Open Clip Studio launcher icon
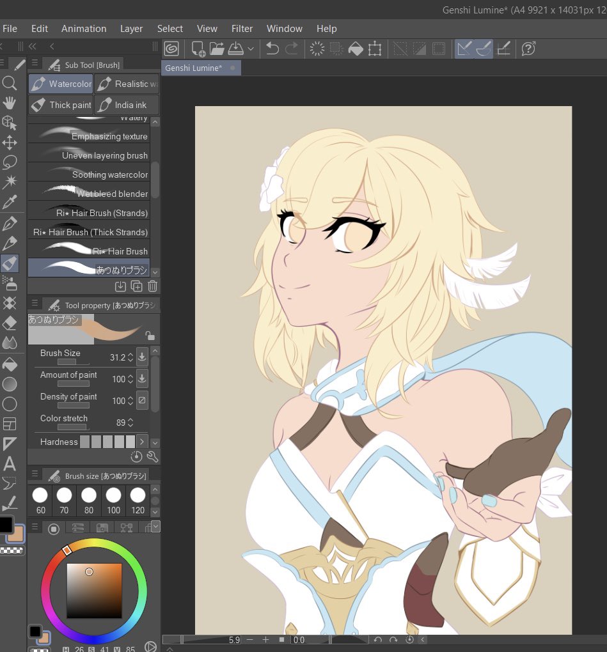Viewport: 607px width, 652px height. [x=171, y=49]
